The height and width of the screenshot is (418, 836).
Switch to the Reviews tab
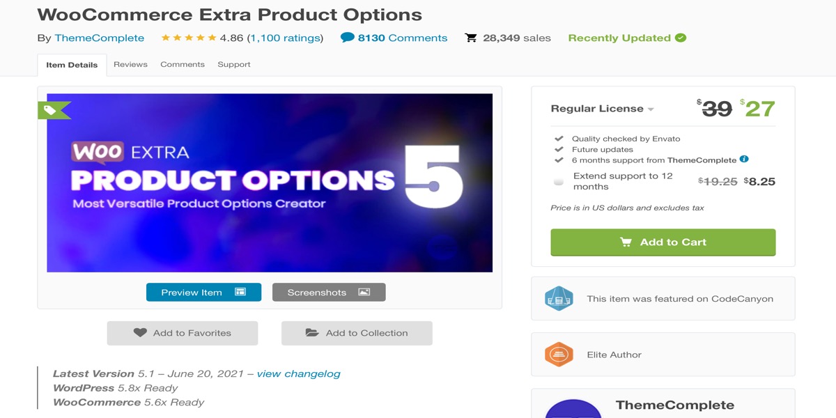130,64
